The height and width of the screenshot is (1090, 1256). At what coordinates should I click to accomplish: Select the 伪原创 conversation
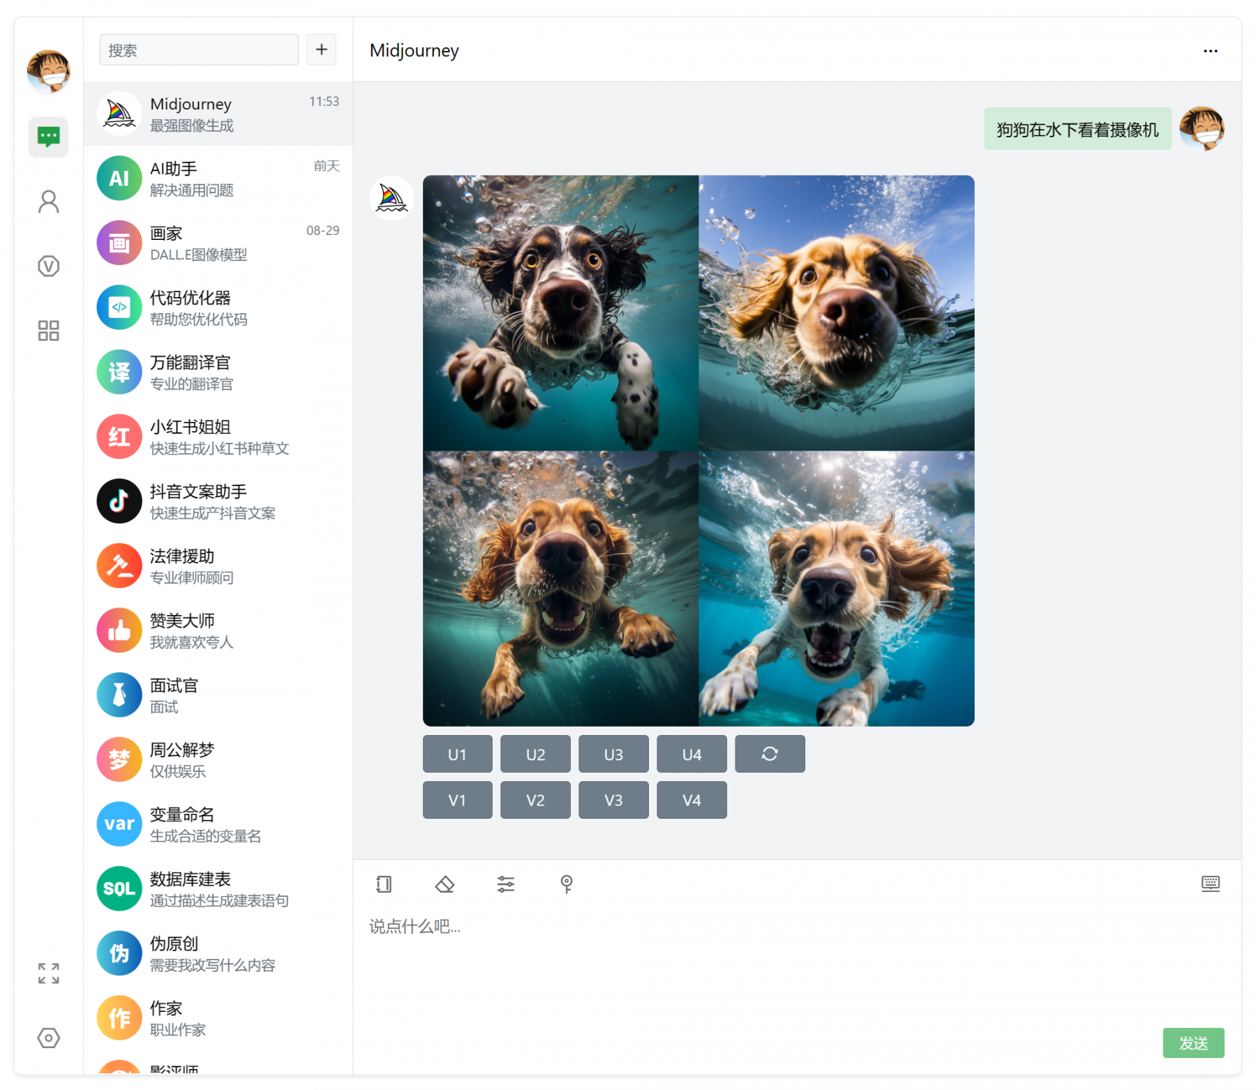(218, 954)
